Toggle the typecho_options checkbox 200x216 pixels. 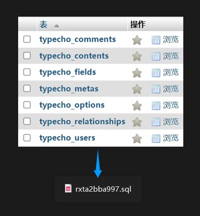(27, 105)
